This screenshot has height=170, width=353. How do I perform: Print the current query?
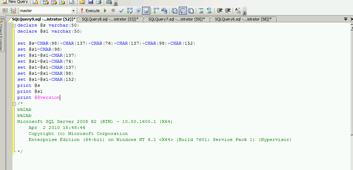(98, 2)
